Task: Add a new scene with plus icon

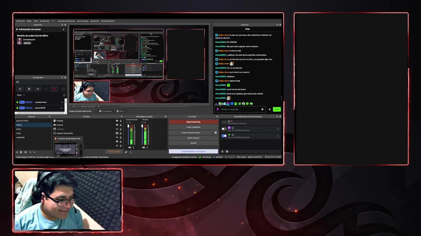Action: point(17,152)
